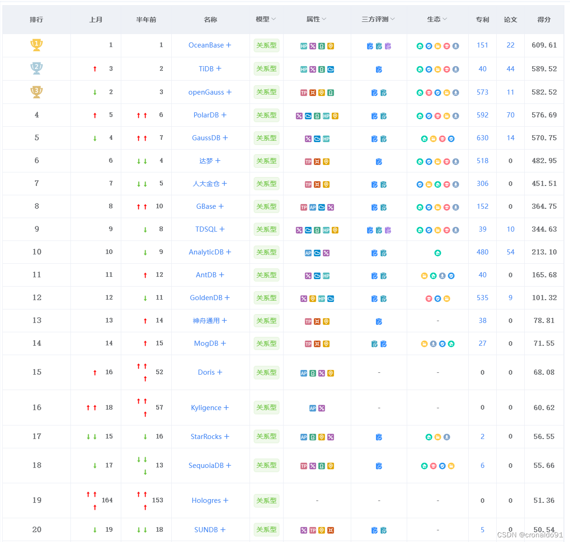The image size is (570, 542).
Task: Click the 排行 column header
Action: [x=36, y=20]
